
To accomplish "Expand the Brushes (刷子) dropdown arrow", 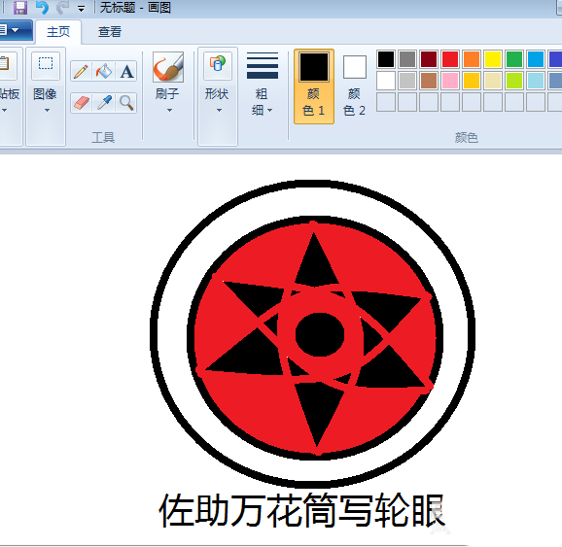I will [x=169, y=111].
